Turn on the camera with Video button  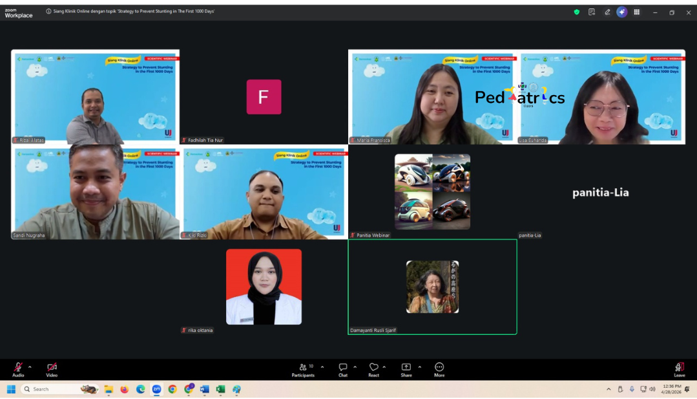(x=52, y=368)
